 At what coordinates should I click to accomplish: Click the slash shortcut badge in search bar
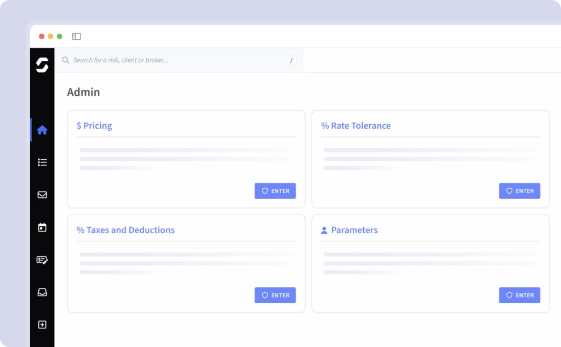[x=291, y=60]
